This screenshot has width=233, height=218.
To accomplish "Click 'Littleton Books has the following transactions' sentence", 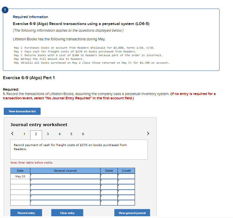I will (59, 39).
